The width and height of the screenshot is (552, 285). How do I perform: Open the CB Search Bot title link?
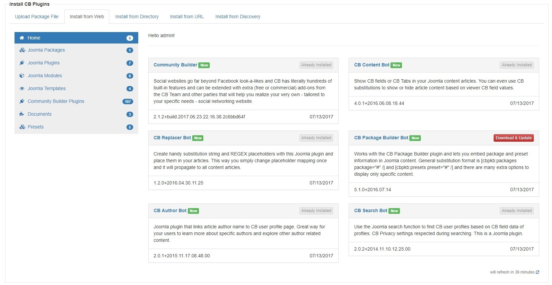[x=371, y=210]
